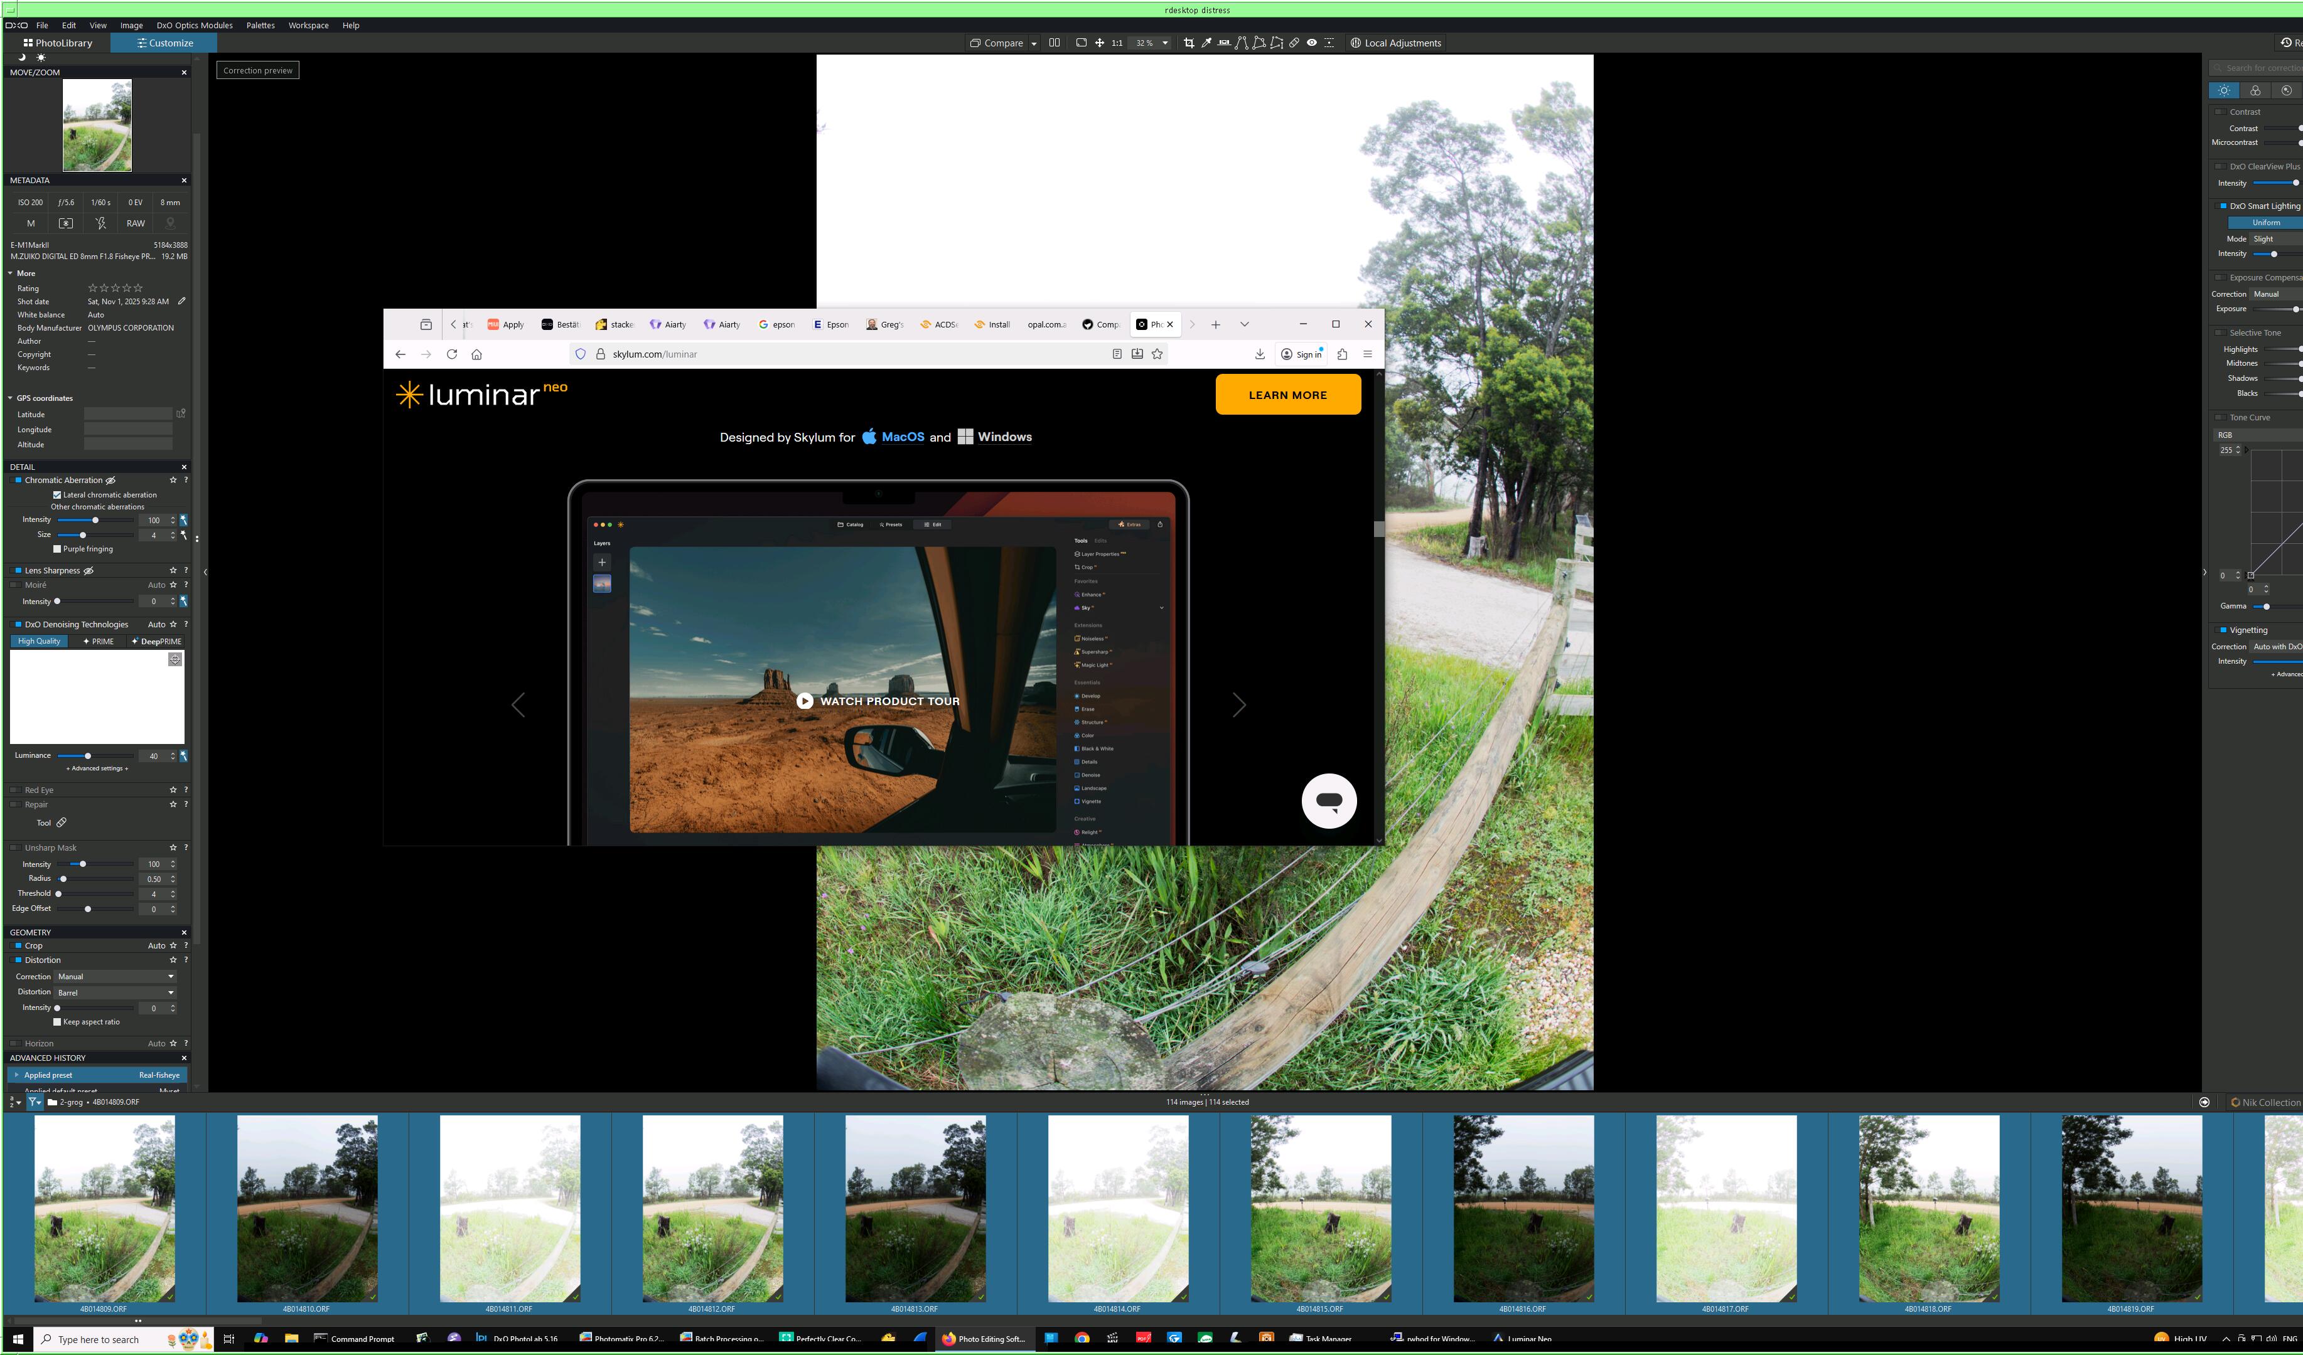
Task: Enable the Purple fringing checkbox
Action: 56,549
